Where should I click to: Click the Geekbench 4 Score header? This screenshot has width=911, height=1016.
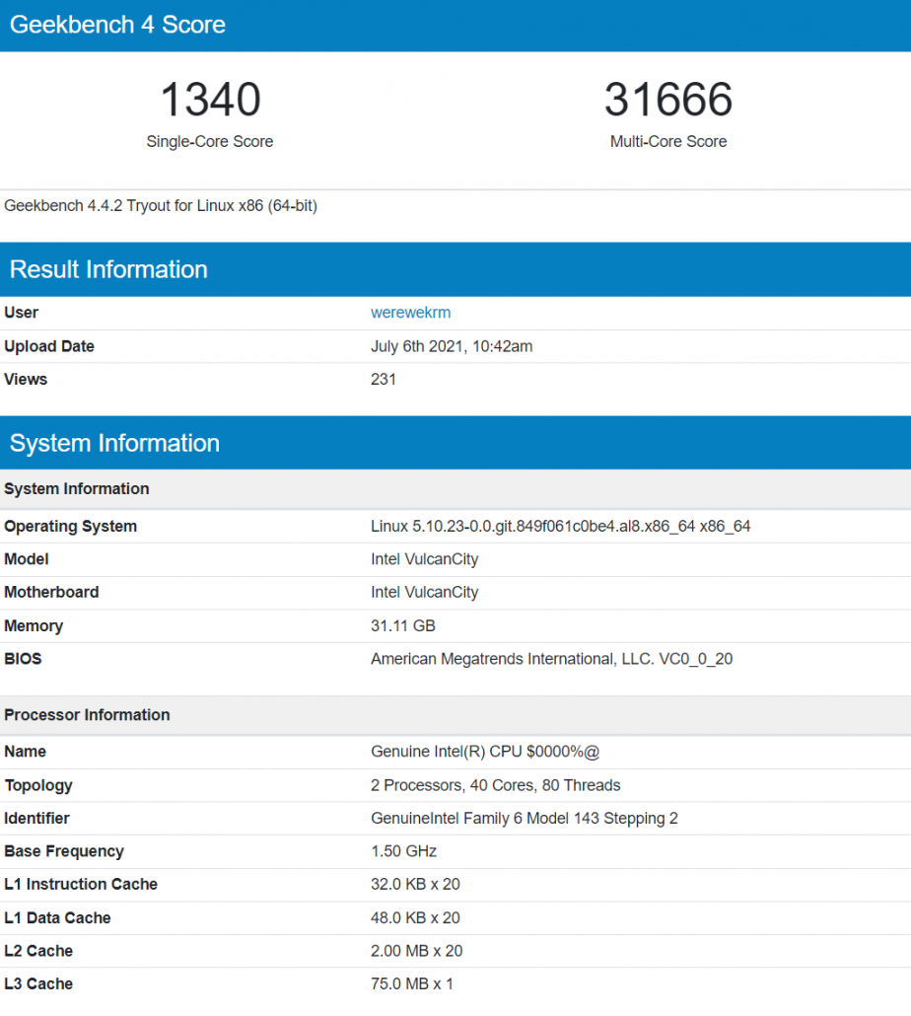117,25
